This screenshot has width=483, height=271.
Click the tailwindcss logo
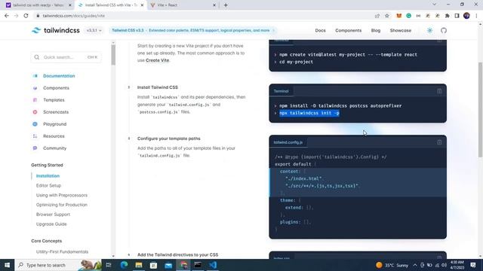click(55, 30)
